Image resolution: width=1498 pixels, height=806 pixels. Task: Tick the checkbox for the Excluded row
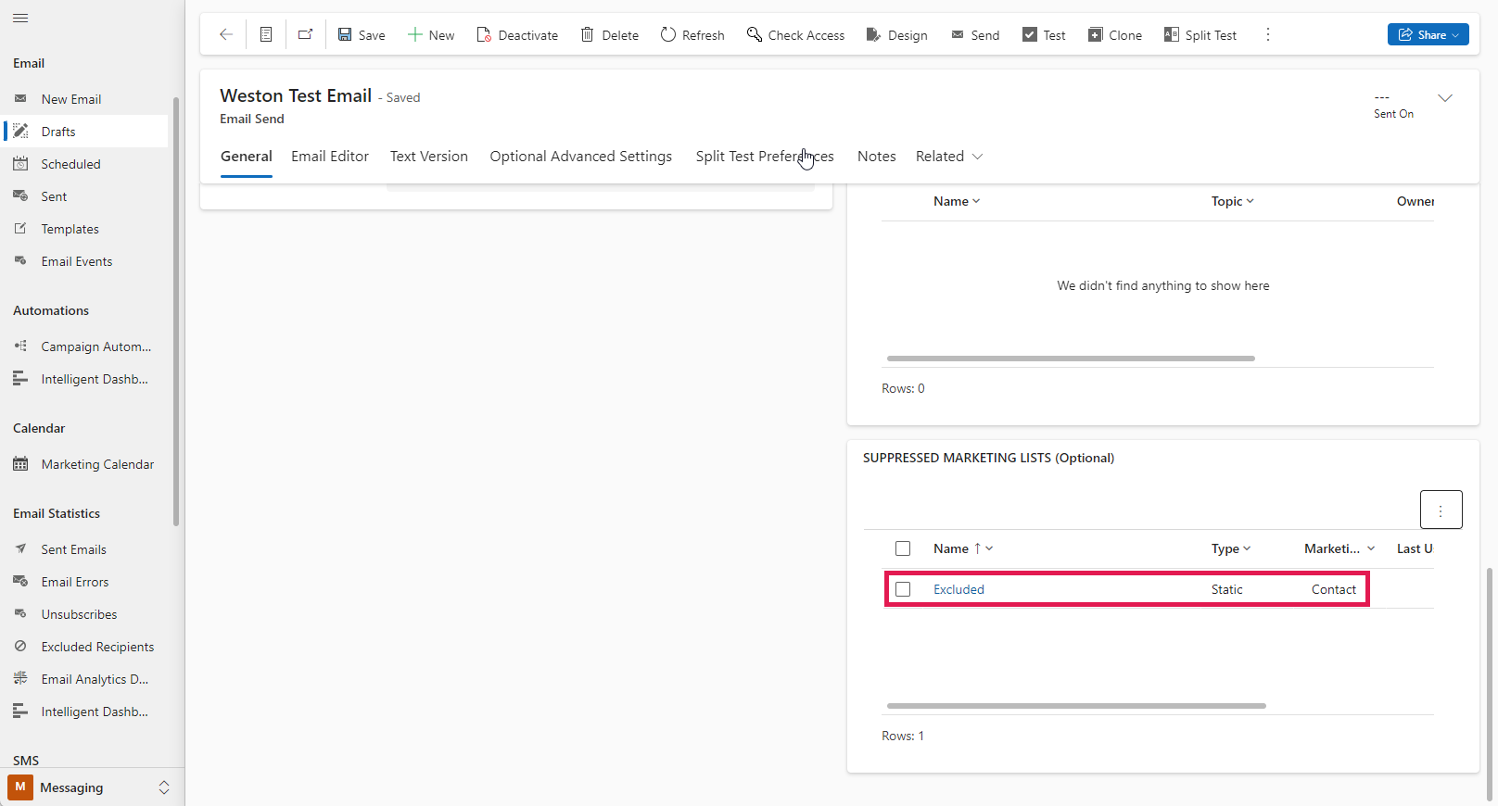point(903,589)
